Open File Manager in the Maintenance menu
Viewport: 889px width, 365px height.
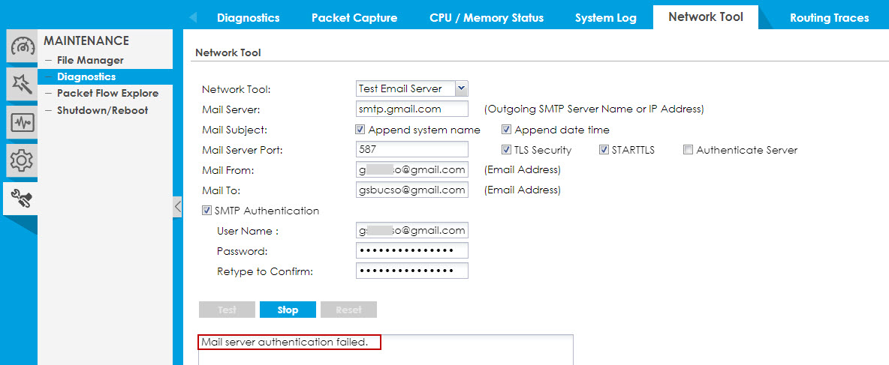[x=90, y=60]
